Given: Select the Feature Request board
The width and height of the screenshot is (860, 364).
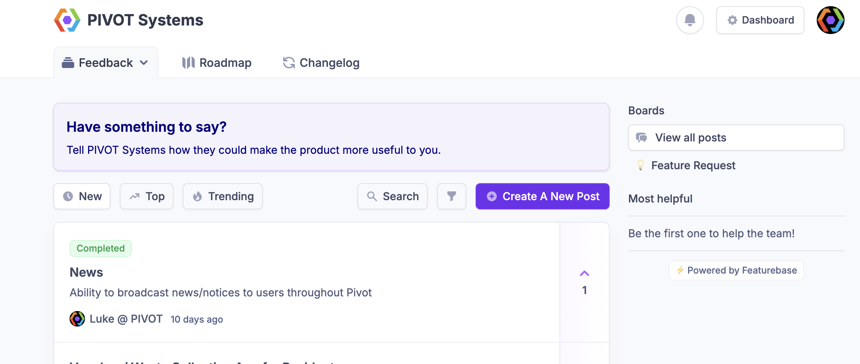Looking at the screenshot, I should [x=693, y=165].
